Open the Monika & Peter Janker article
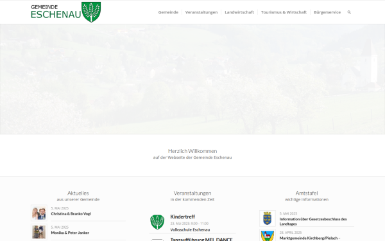 tap(70, 233)
